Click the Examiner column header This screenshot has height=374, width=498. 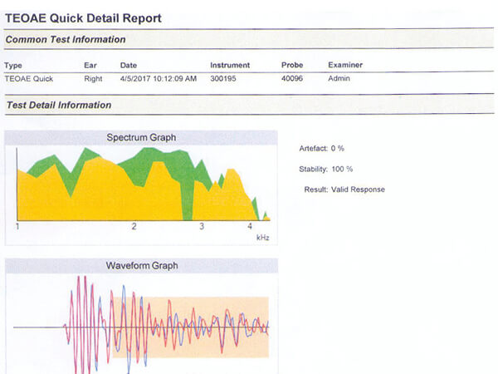pyautogui.click(x=345, y=65)
